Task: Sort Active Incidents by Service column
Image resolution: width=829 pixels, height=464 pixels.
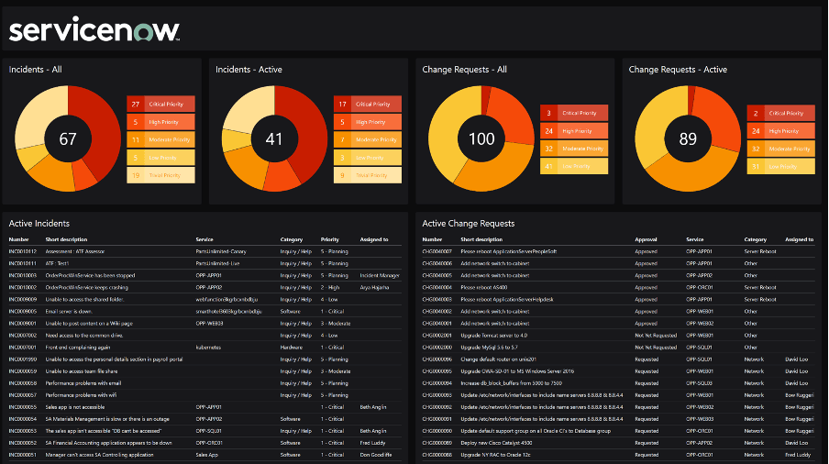Action: click(204, 239)
